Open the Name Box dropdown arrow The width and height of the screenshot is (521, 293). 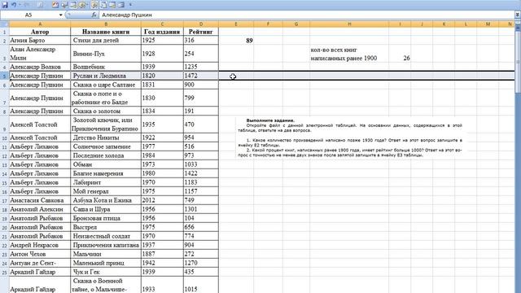[x=60, y=15]
